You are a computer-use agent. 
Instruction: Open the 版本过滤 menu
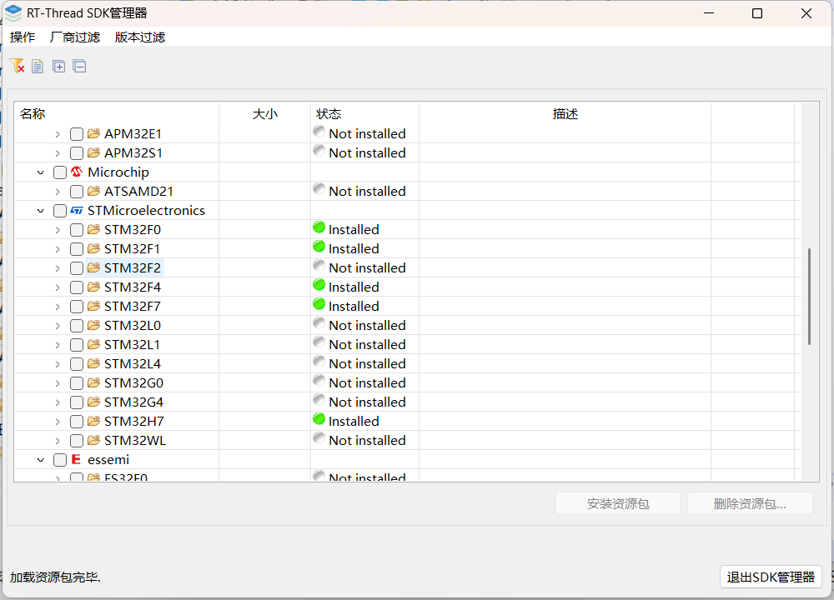coord(140,37)
